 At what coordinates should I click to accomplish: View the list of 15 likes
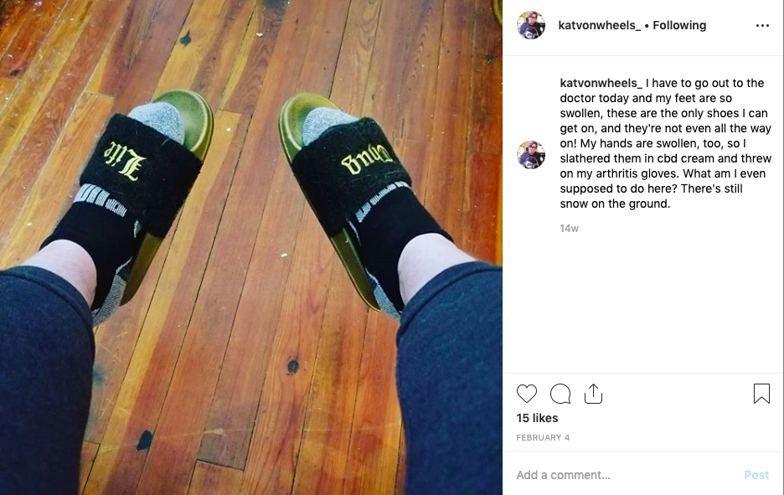click(x=537, y=418)
